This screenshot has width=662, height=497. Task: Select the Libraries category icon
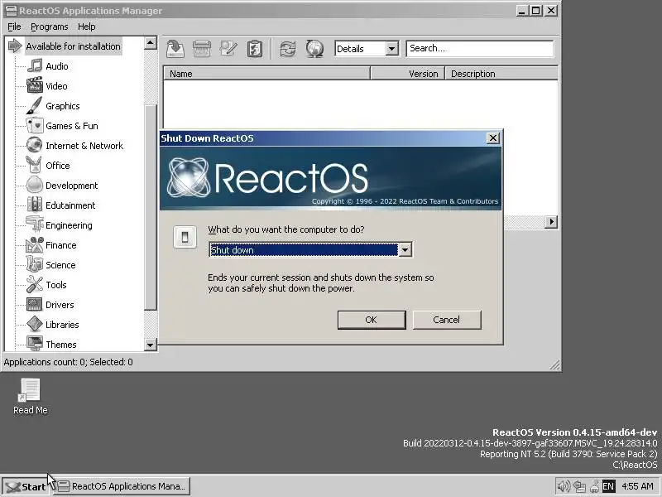(35, 324)
